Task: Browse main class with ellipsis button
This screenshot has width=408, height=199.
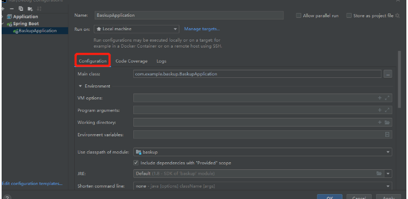Action: [388, 74]
